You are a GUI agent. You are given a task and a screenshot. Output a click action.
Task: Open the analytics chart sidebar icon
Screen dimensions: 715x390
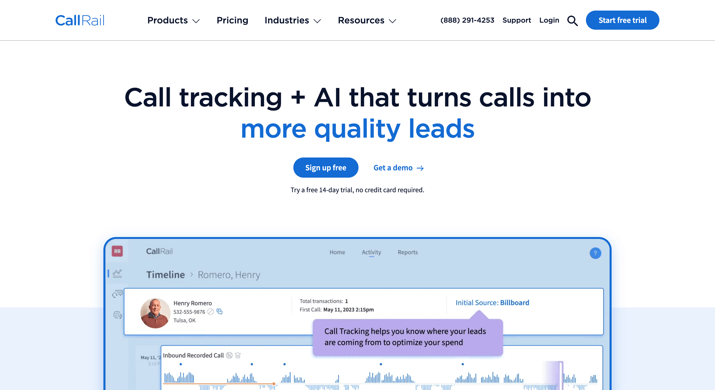click(117, 274)
